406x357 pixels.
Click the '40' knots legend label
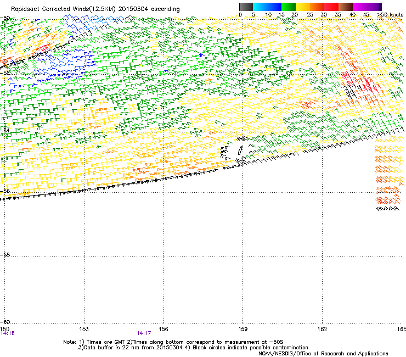352,15
